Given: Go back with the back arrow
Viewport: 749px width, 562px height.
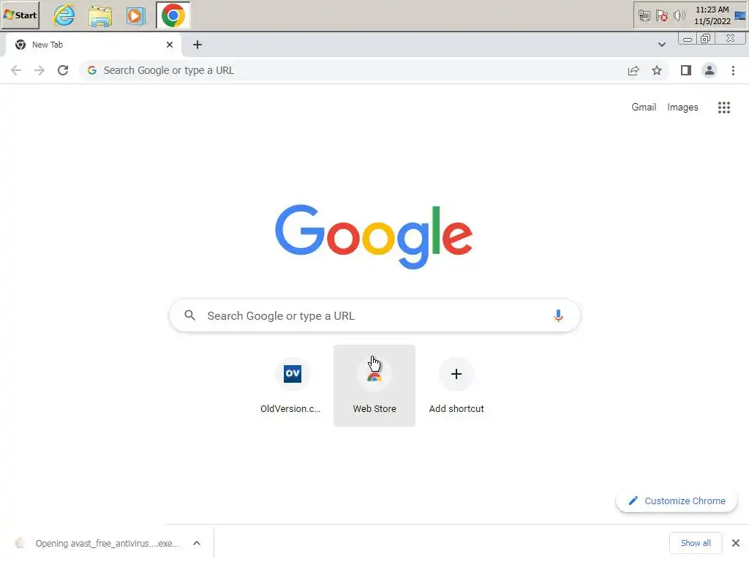Looking at the screenshot, I should tap(16, 70).
